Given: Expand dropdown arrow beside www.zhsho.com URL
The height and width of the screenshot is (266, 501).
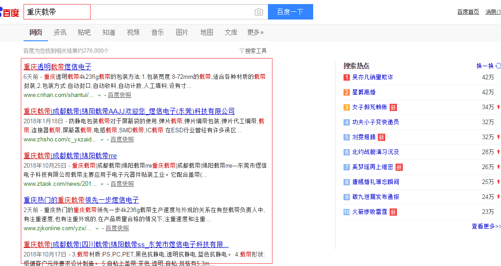Looking at the screenshot, I should [x=102, y=140].
